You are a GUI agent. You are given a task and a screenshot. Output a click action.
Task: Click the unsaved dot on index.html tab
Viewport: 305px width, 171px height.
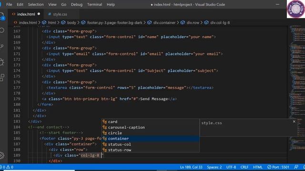(39, 14)
